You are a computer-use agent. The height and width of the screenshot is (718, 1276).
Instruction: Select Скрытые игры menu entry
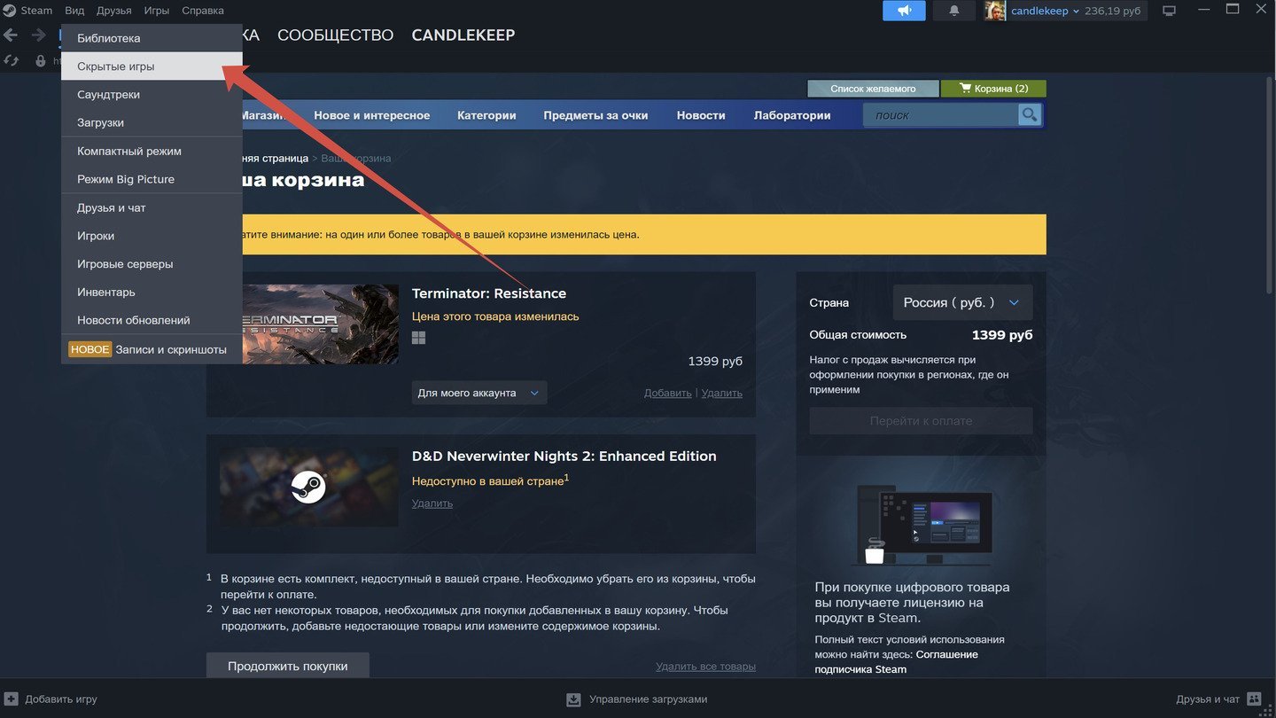[152, 66]
